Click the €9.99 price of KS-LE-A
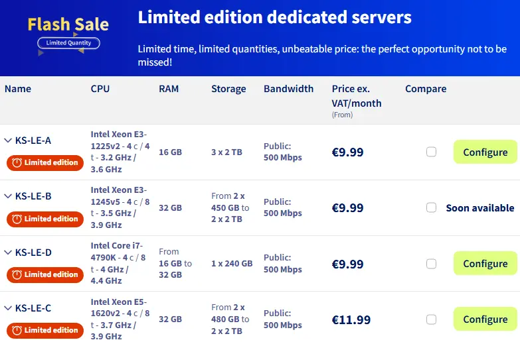This screenshot has height=344, width=520. pos(347,152)
